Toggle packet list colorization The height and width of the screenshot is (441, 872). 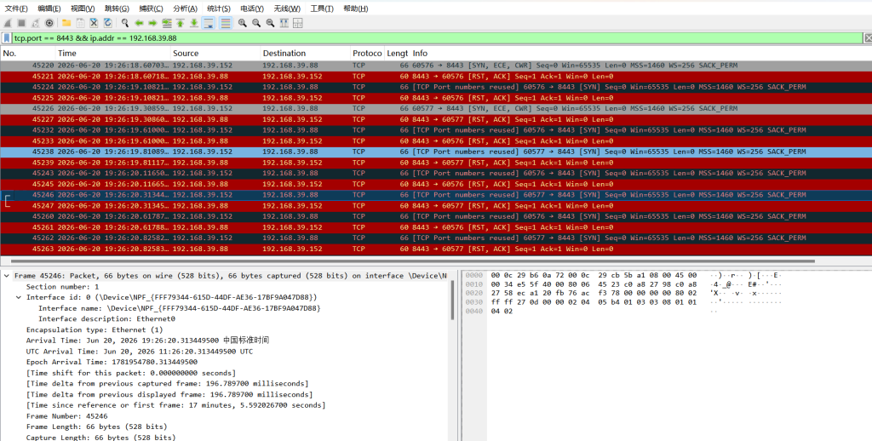coord(225,23)
